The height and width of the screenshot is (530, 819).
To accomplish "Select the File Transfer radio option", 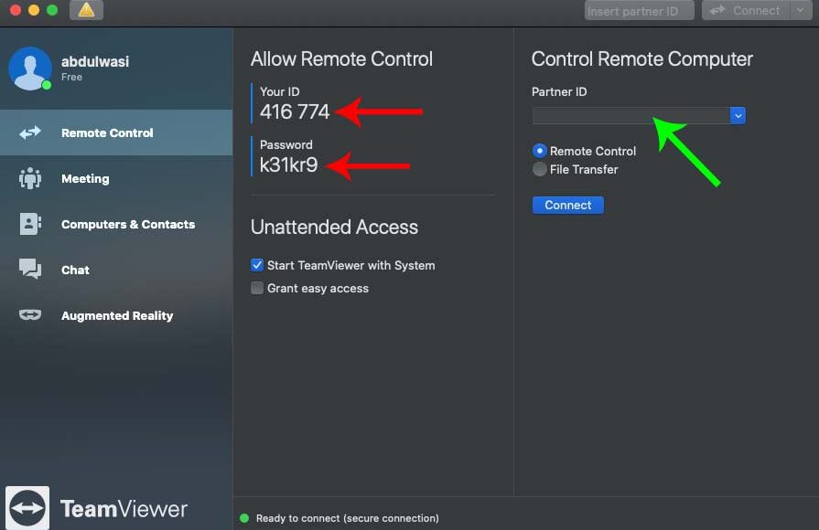I will 540,169.
